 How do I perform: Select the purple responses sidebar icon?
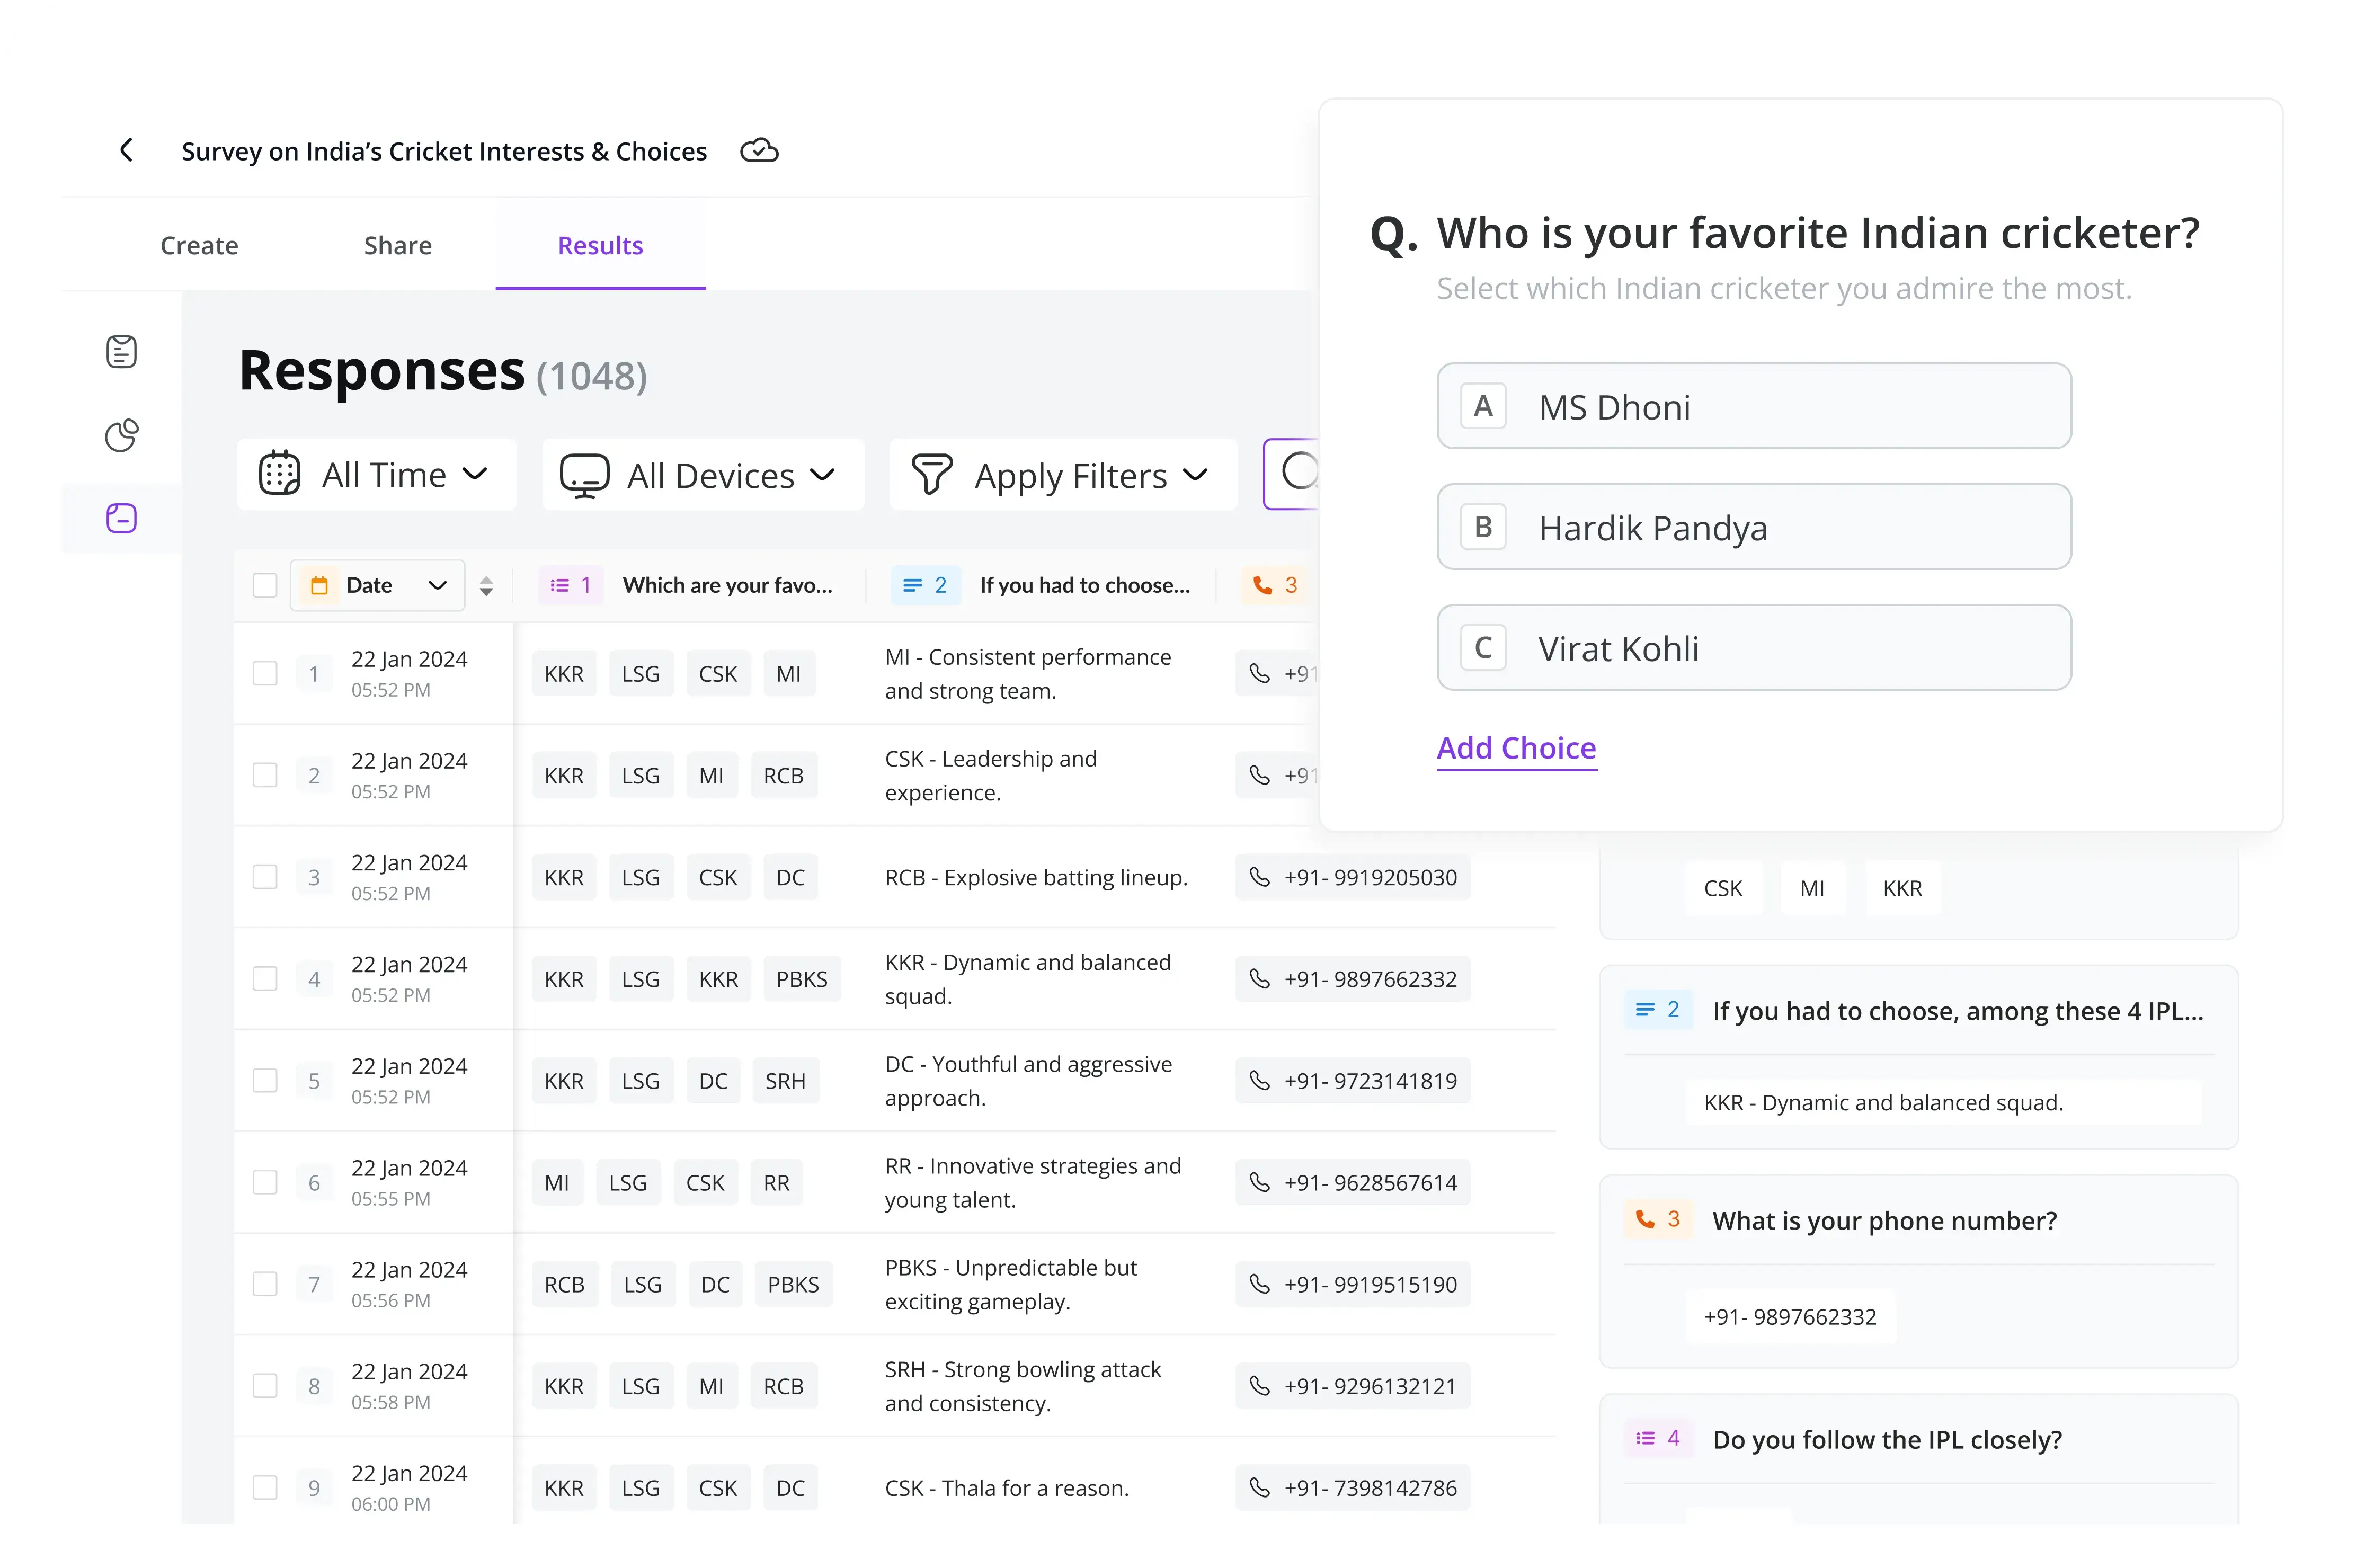[x=122, y=518]
